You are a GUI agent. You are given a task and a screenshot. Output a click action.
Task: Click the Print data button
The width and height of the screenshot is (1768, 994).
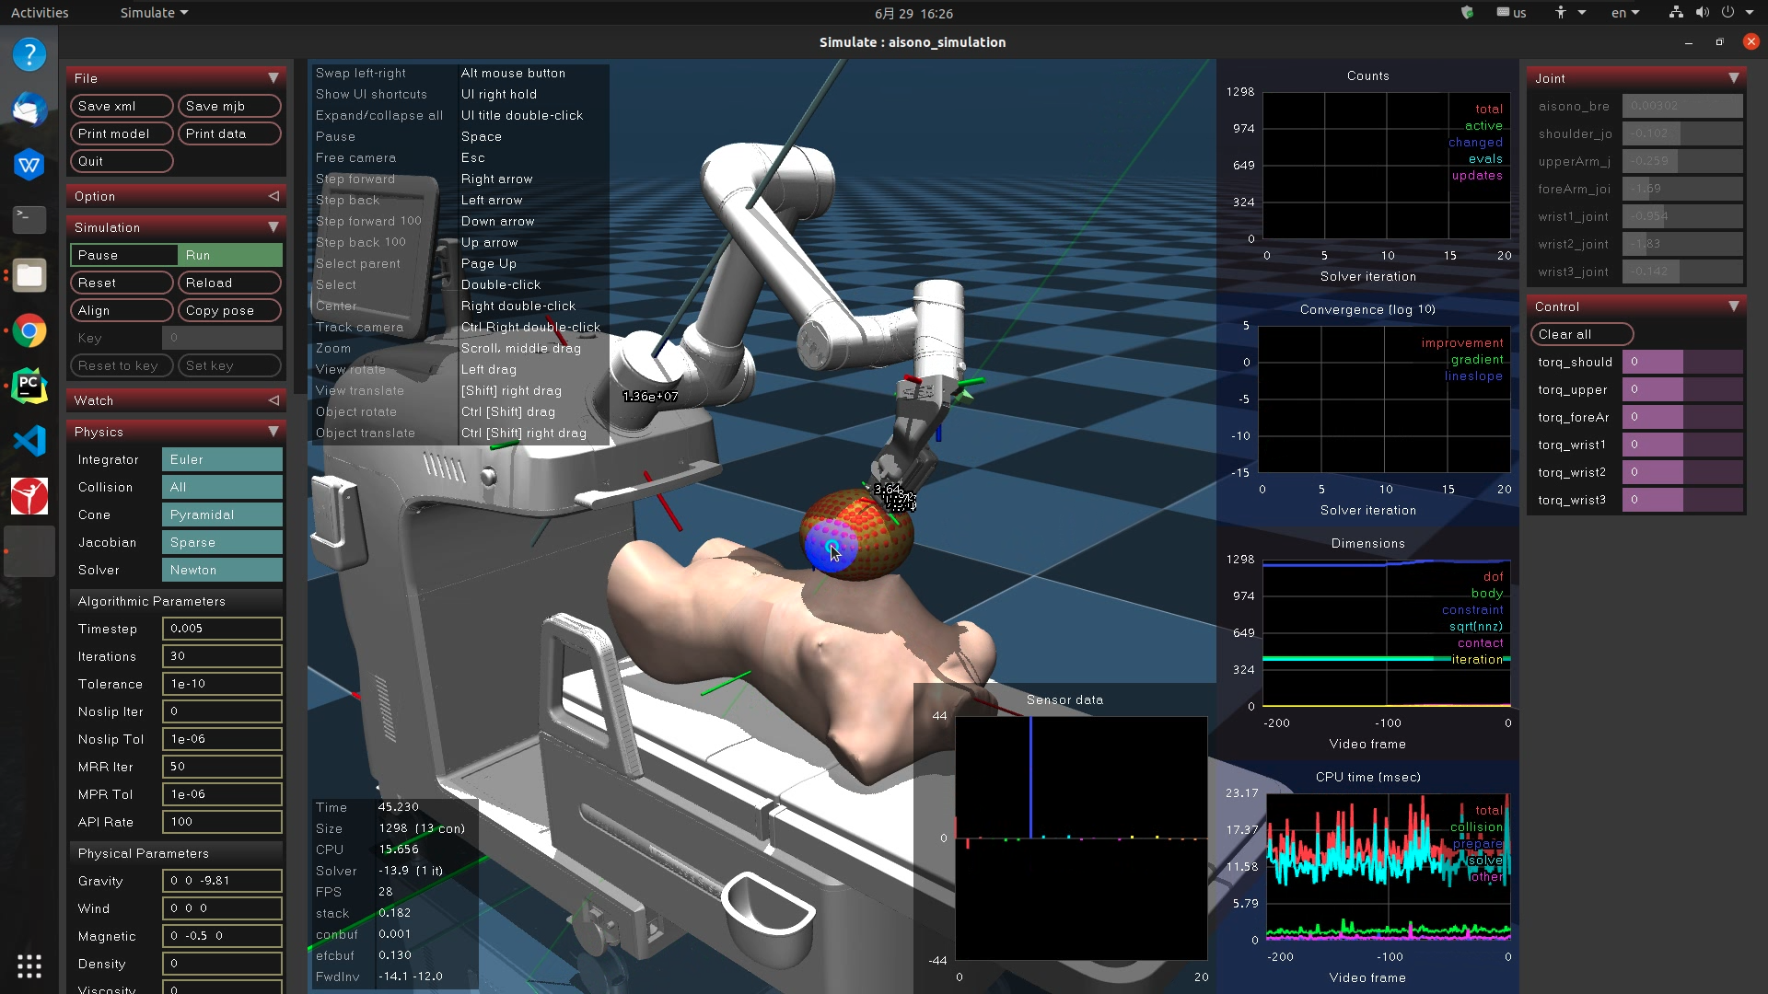tap(229, 133)
